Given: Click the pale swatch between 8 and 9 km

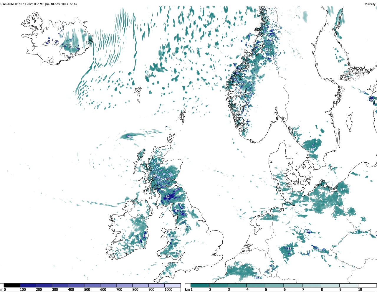Looking at the screenshot, I should pyautogui.click(x=330, y=286).
